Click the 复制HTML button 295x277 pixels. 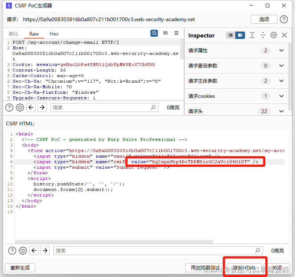[244, 268]
